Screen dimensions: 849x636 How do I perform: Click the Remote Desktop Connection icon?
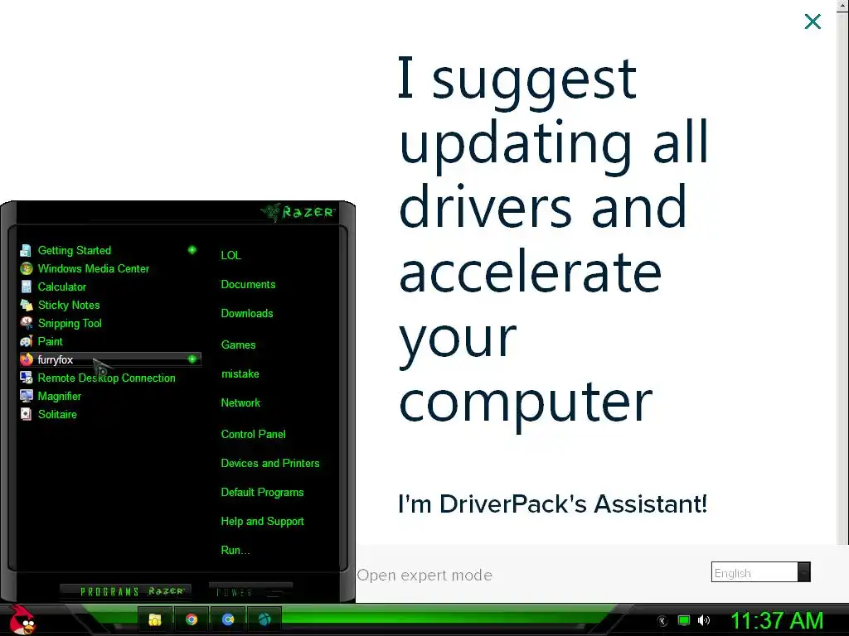point(26,378)
